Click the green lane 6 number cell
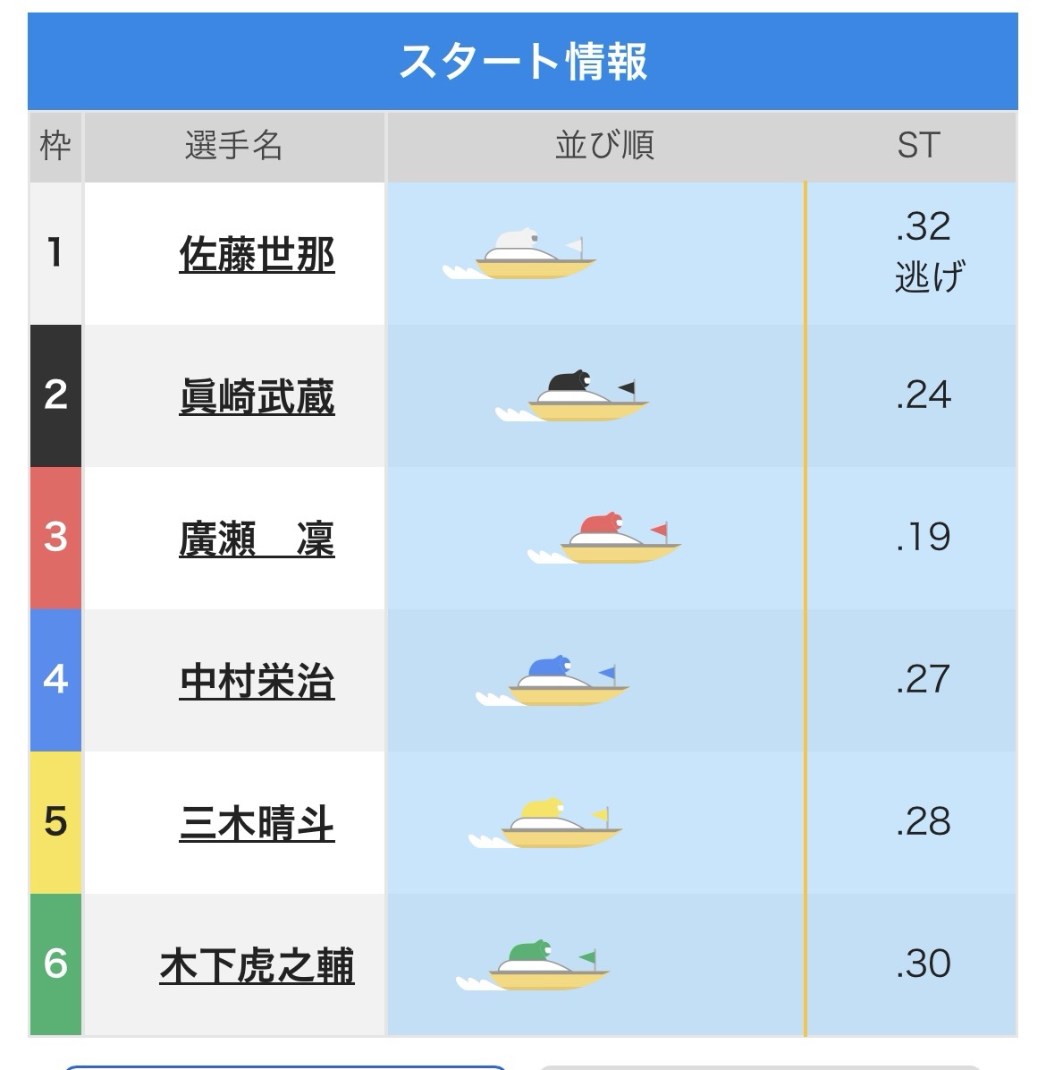 coord(55,964)
